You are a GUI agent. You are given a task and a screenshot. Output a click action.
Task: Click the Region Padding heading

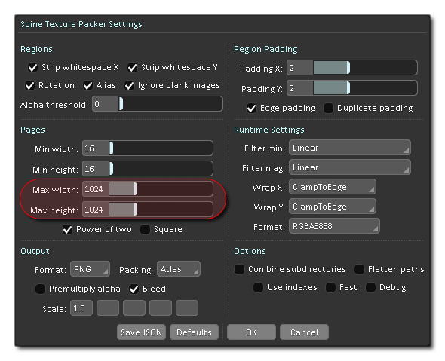click(265, 49)
